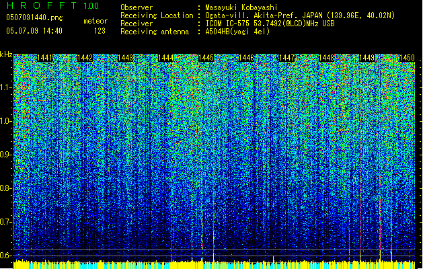Click the Receiving antenna label

155,32
